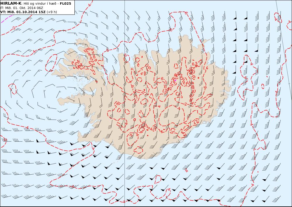Click the HIRLAM-K model title text
Screen dimensions: 292x207
[x=11, y=3]
